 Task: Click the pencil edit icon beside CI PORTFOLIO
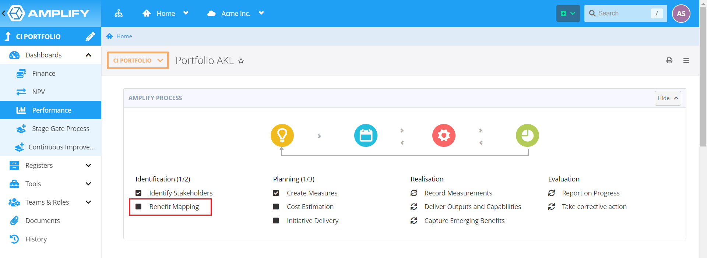(x=90, y=36)
